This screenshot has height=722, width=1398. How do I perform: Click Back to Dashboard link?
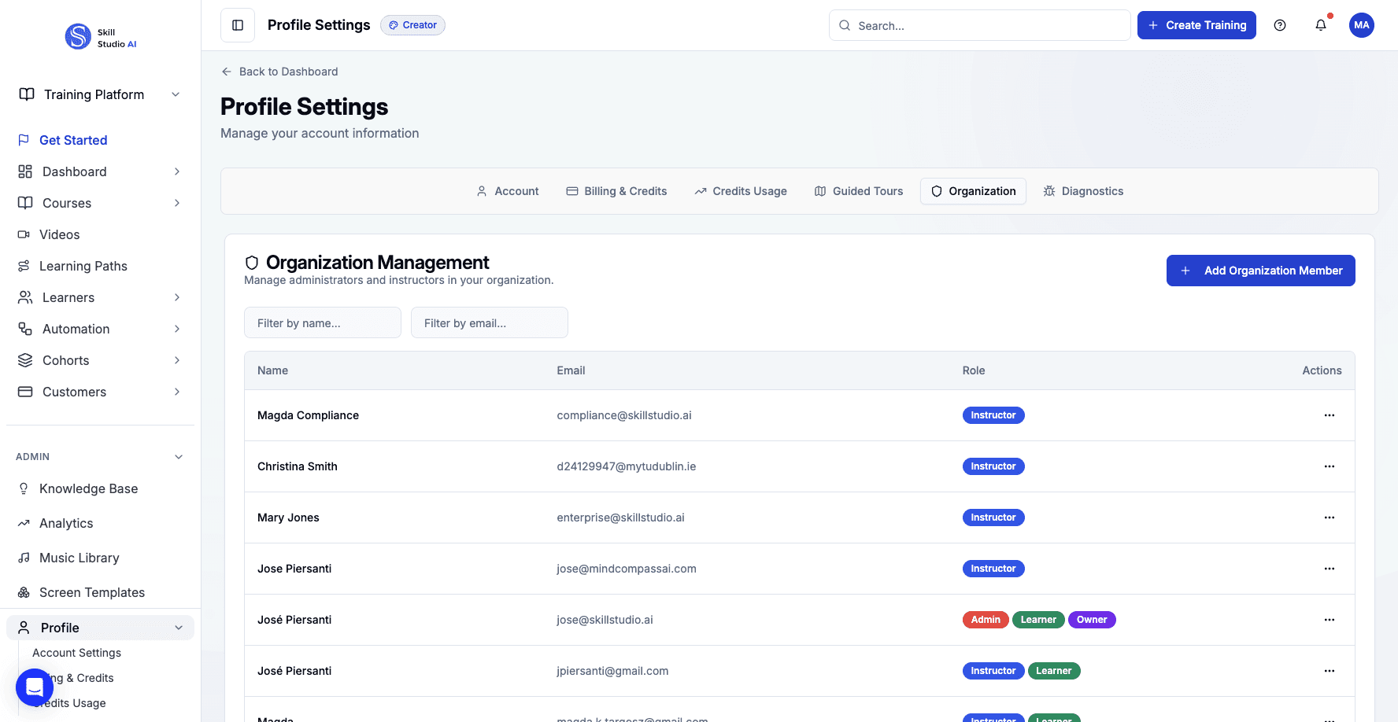(x=279, y=72)
